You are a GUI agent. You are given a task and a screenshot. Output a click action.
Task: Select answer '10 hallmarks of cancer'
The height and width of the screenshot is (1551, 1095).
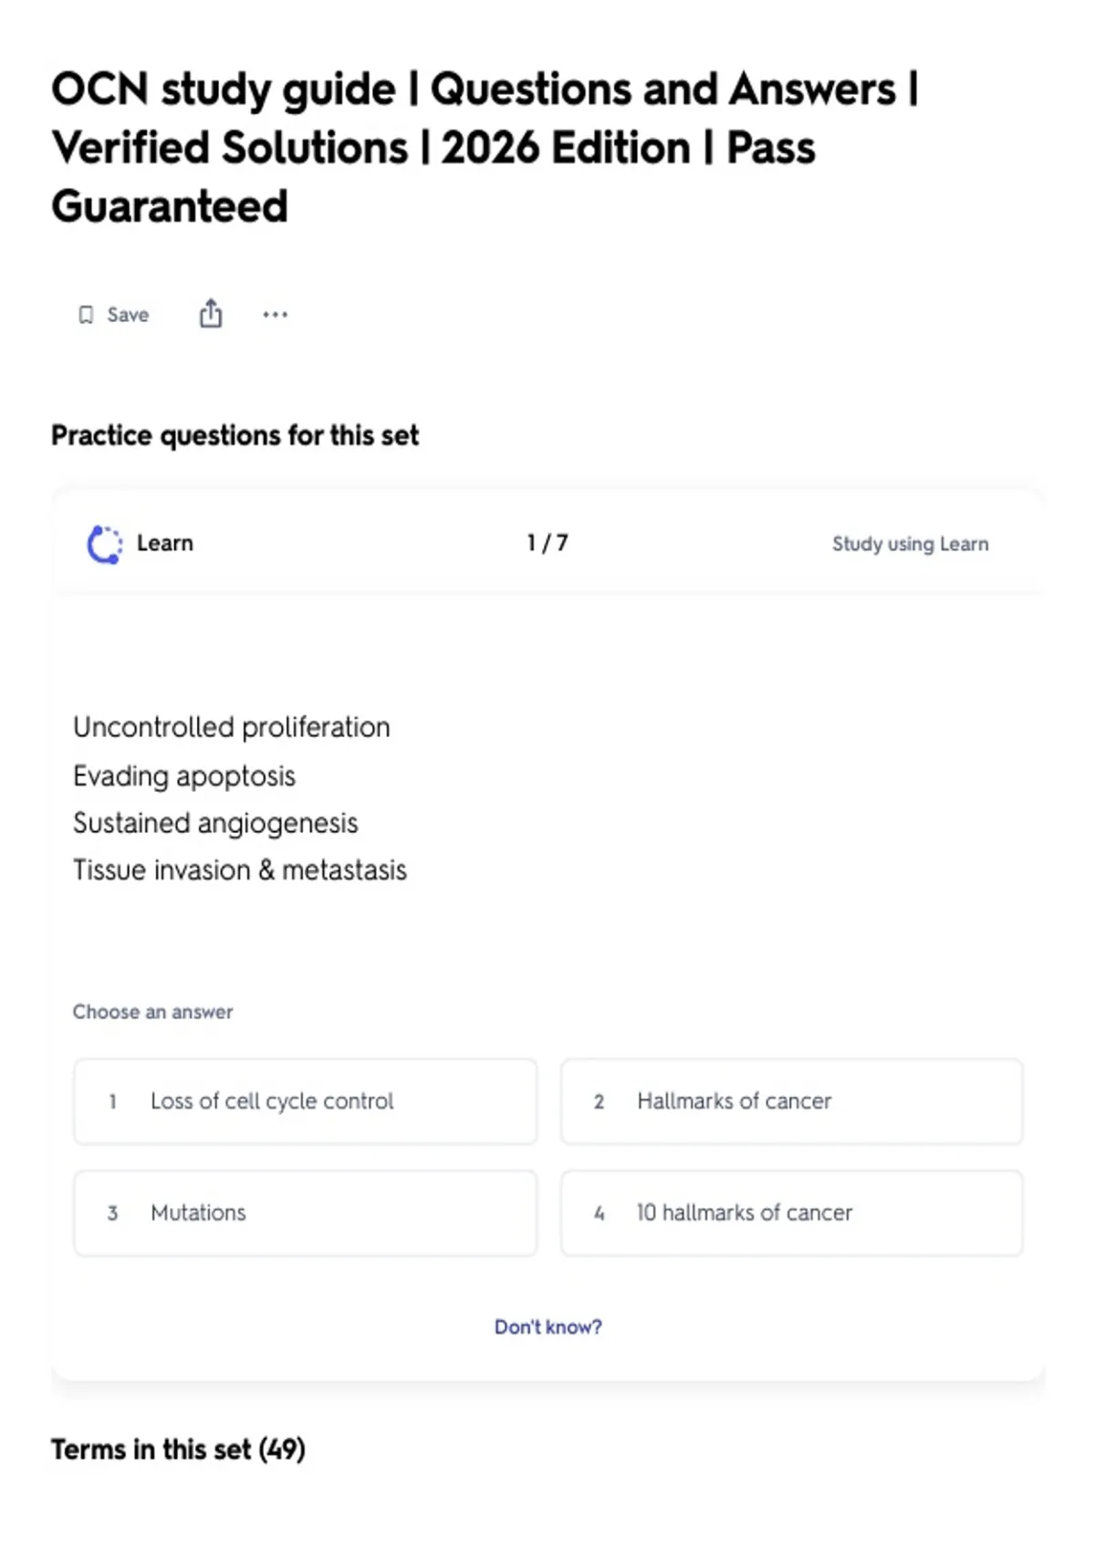click(792, 1213)
